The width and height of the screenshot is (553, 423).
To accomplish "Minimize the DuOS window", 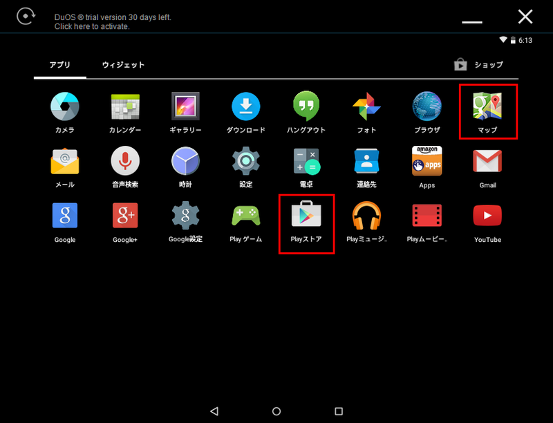I will click(472, 22).
